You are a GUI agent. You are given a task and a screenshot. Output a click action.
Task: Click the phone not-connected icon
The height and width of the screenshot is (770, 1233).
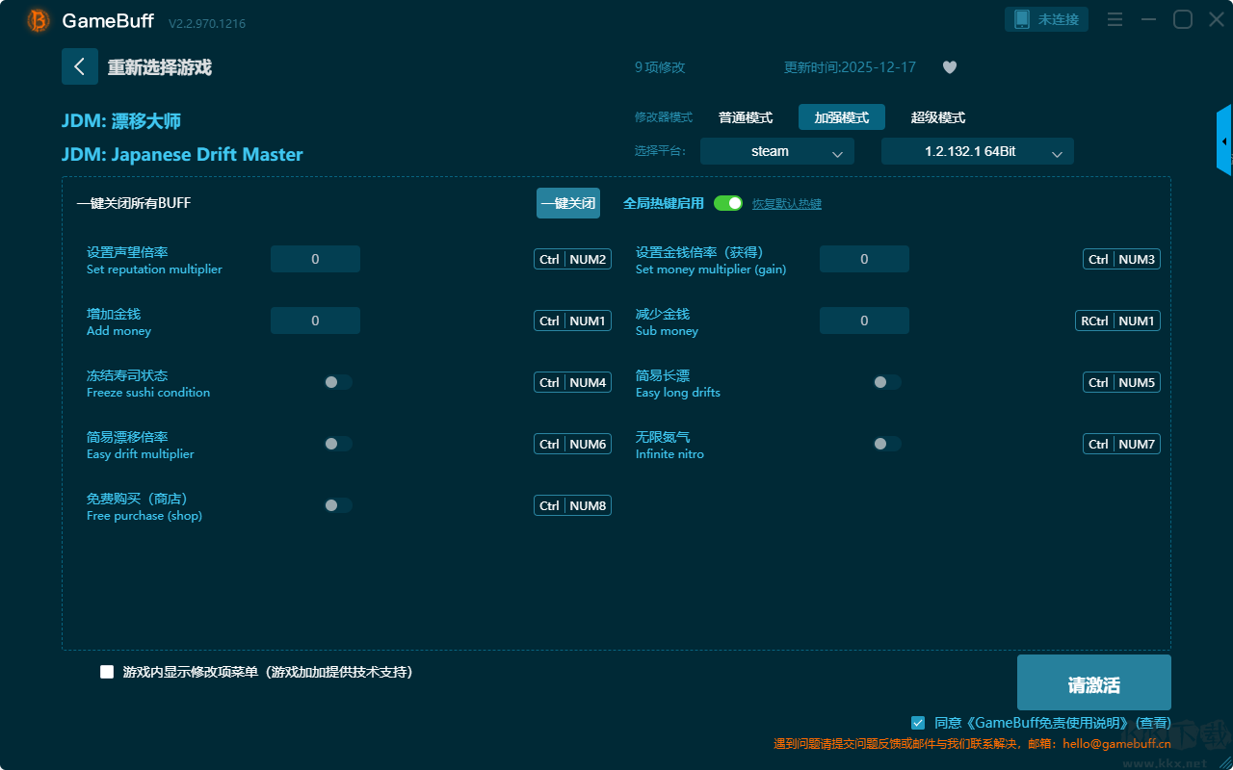pyautogui.click(x=1022, y=19)
